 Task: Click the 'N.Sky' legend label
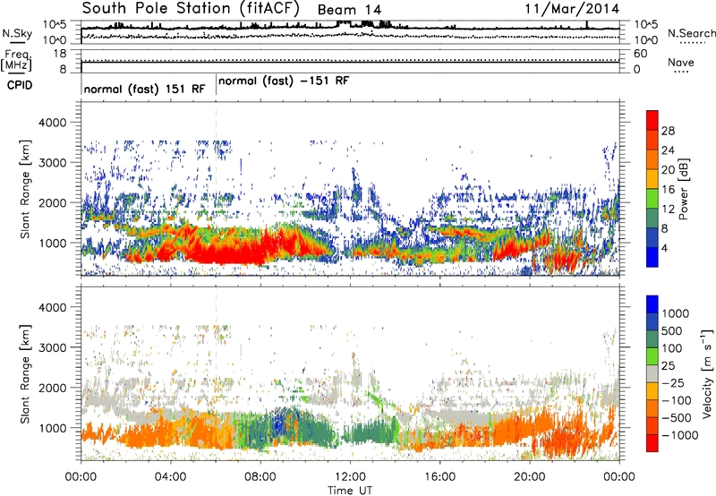17,33
